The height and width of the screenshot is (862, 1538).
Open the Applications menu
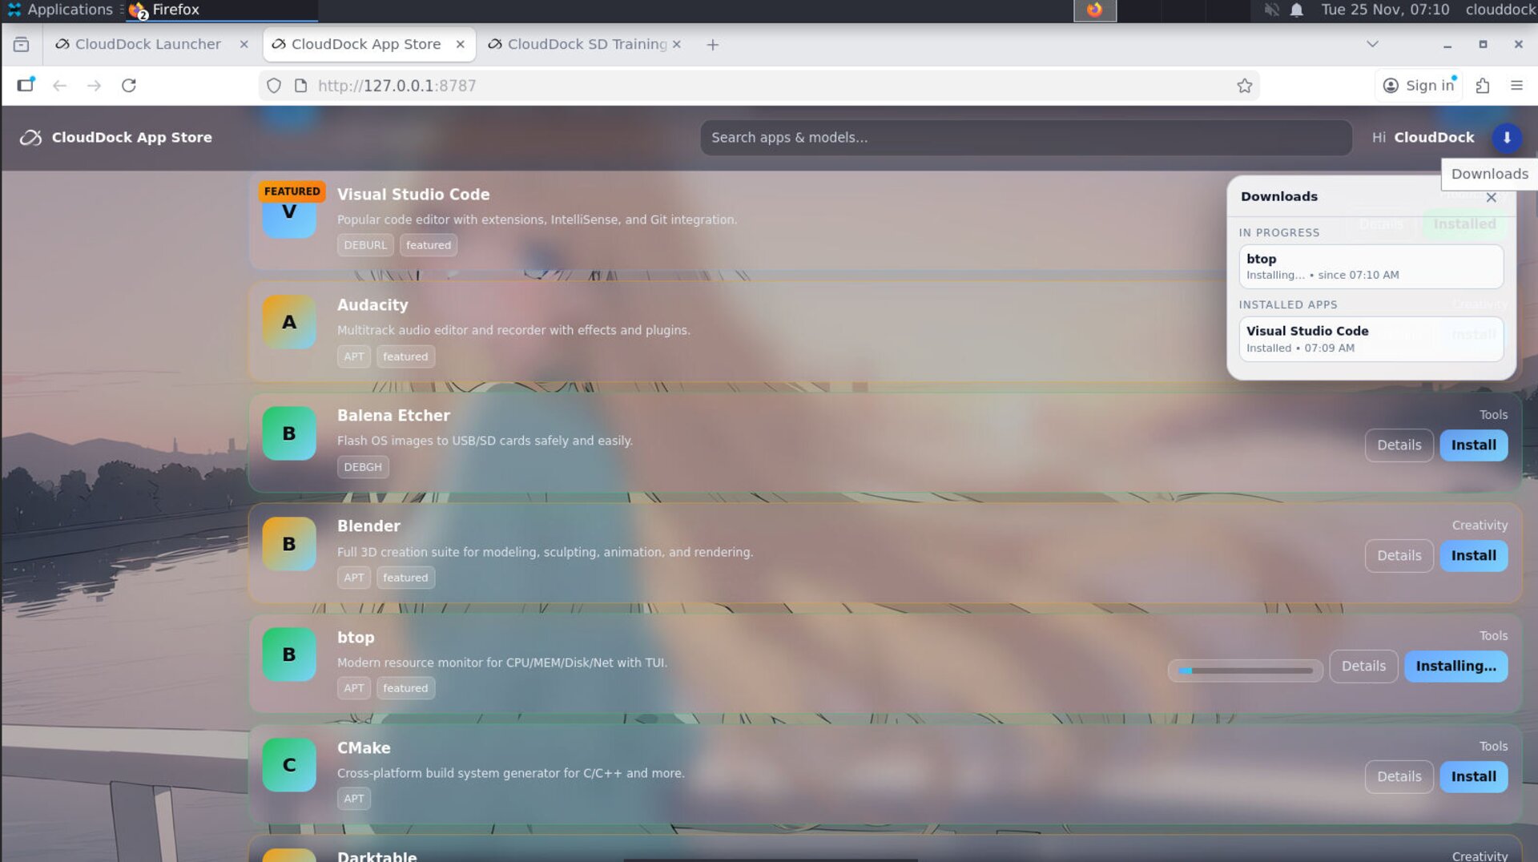pos(60,10)
